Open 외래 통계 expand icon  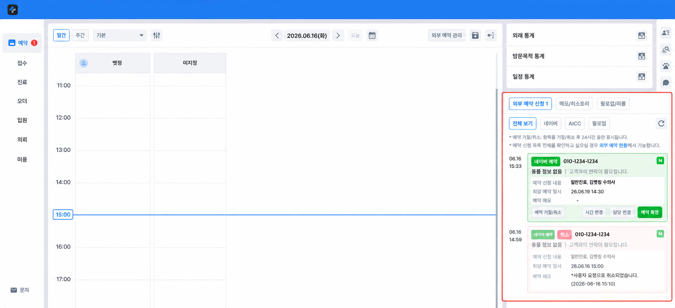642,35
